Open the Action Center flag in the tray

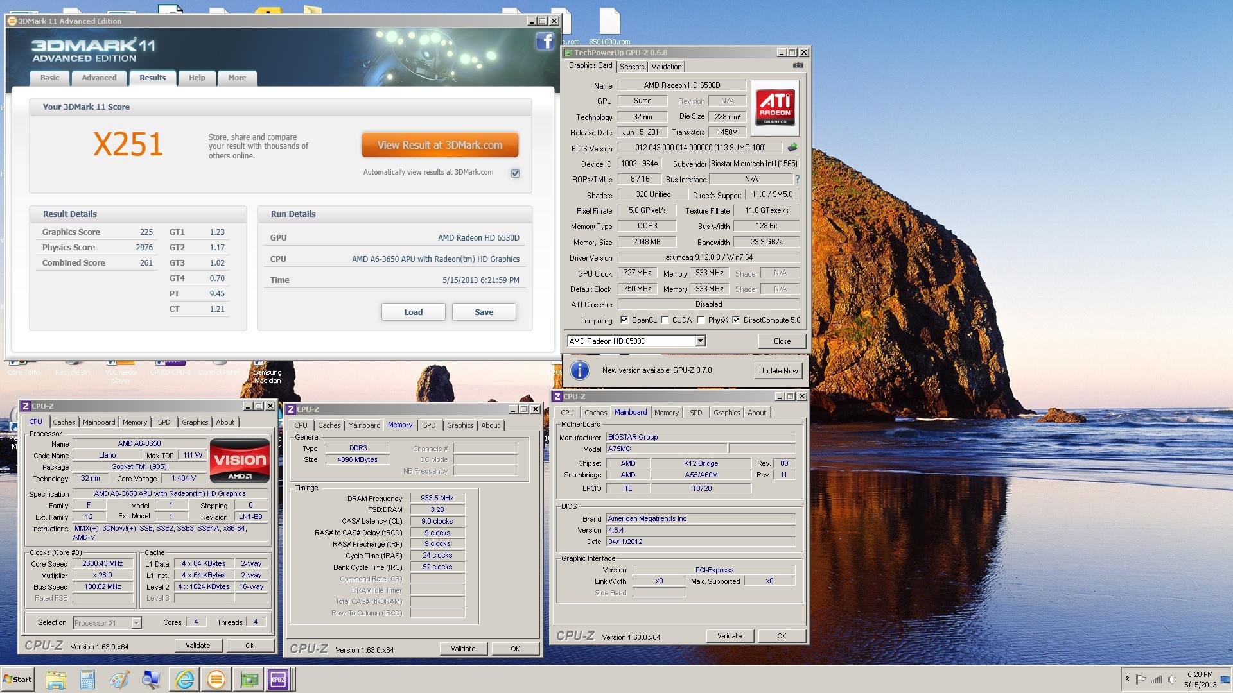point(1141,680)
